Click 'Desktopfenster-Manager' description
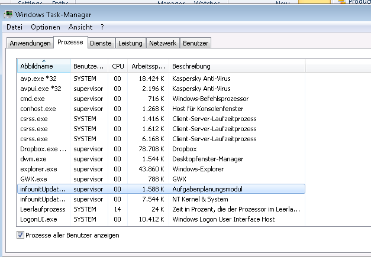This screenshot has width=371, height=257. [x=208, y=159]
